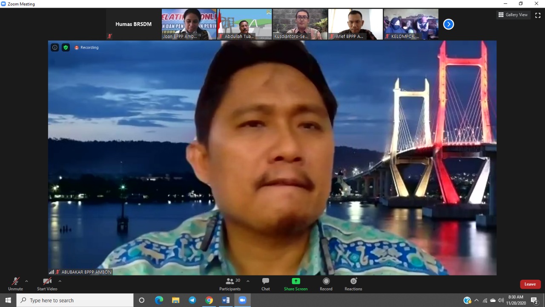545x307 pixels.
Task: Open the Reactions menu
Action: [x=353, y=284]
